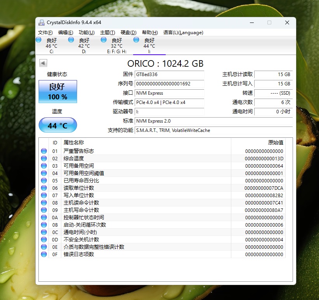Click the drive letter field I:
Viewport: 319px width, 300px height.
pos(169,112)
